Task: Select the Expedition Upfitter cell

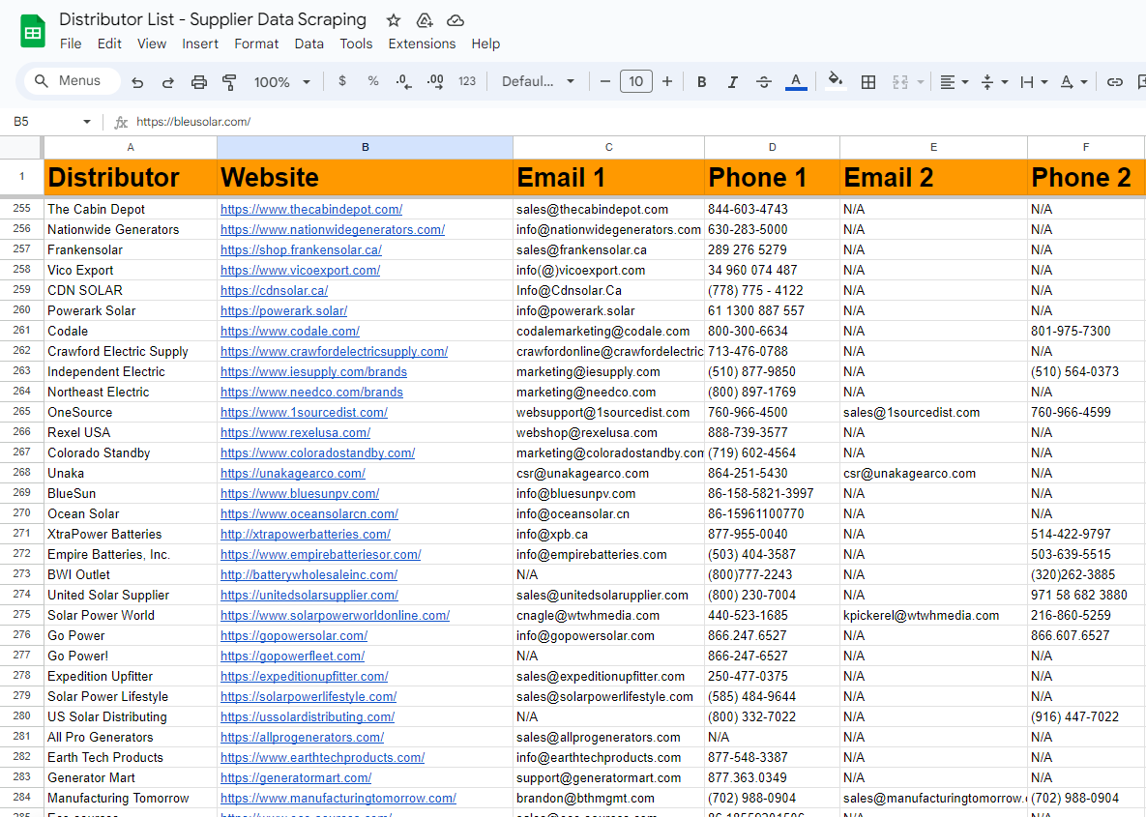Action: tap(131, 677)
